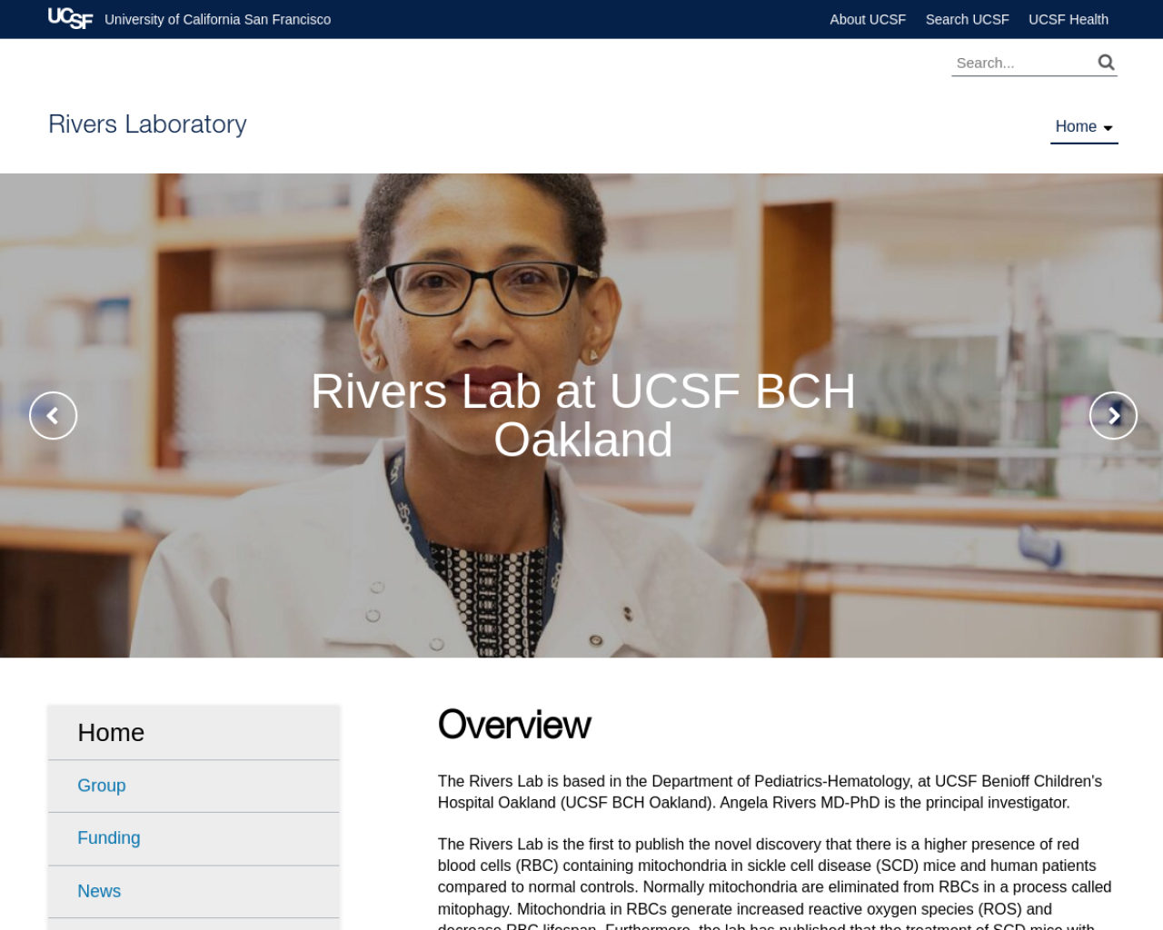The height and width of the screenshot is (930, 1163).
Task: Open the Funding sidebar link
Action: (194, 838)
